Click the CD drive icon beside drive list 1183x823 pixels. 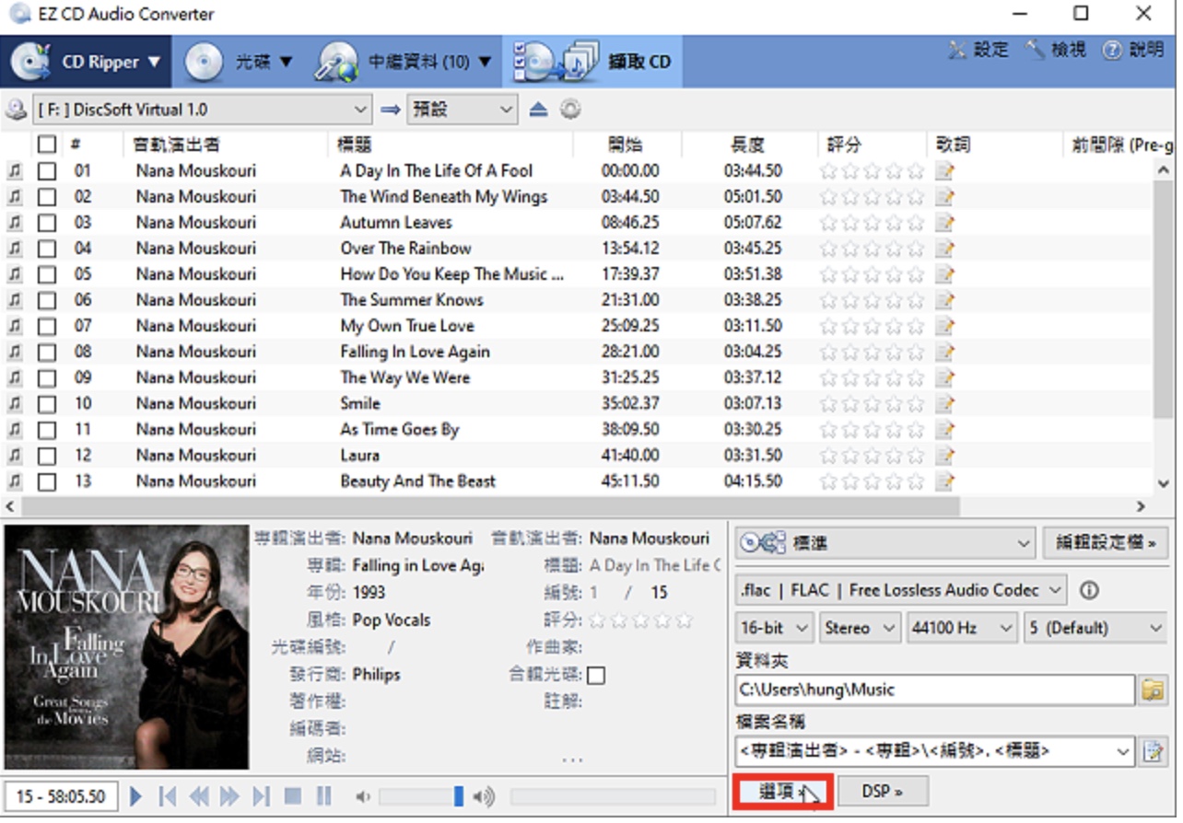pyautogui.click(x=15, y=110)
